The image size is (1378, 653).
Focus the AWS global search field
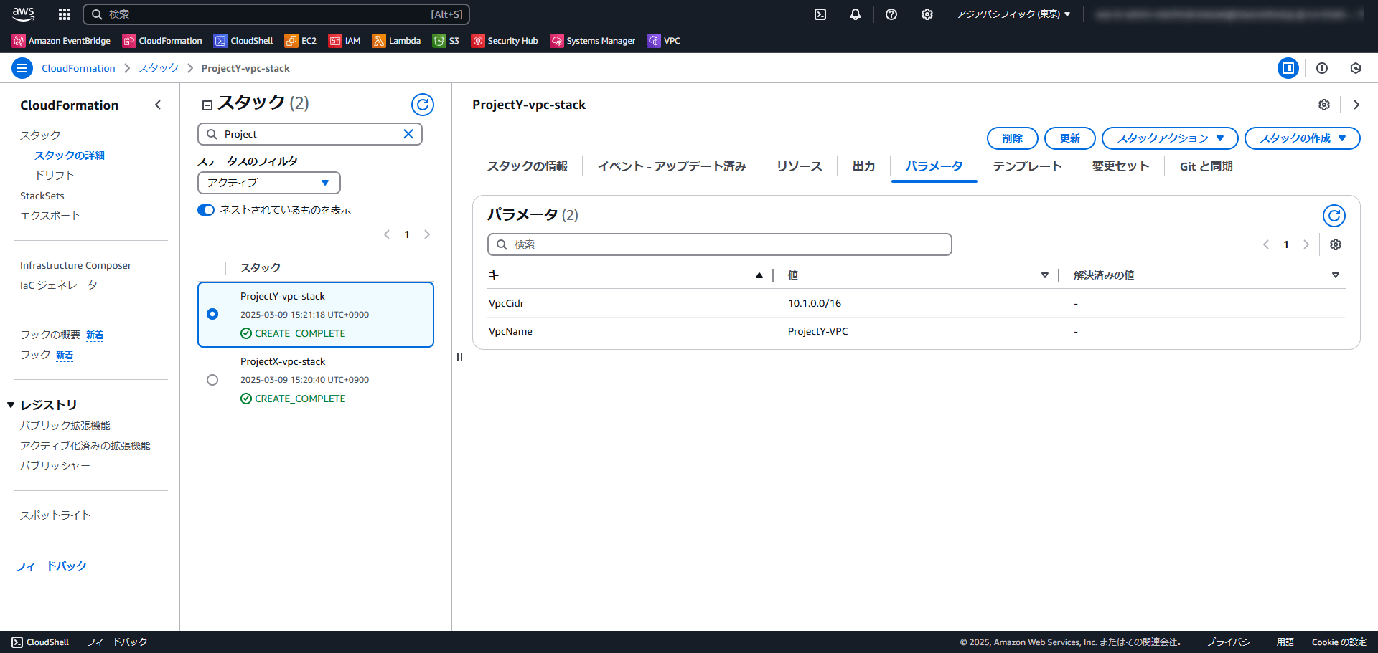coord(276,14)
